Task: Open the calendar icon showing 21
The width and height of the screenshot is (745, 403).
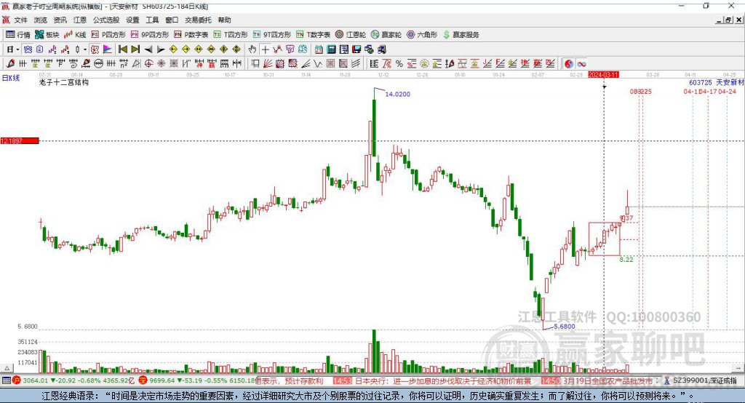Action: pyautogui.click(x=319, y=49)
